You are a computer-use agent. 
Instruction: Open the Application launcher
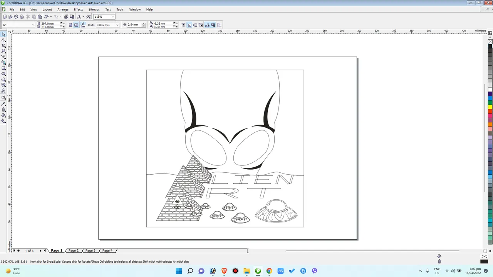[79, 17]
